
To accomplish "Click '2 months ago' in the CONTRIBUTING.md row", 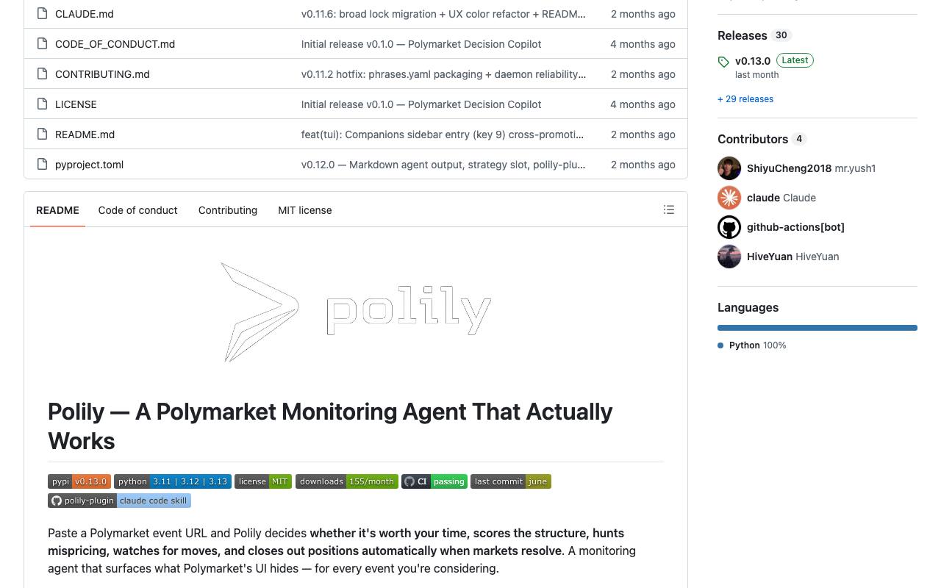I will (643, 74).
